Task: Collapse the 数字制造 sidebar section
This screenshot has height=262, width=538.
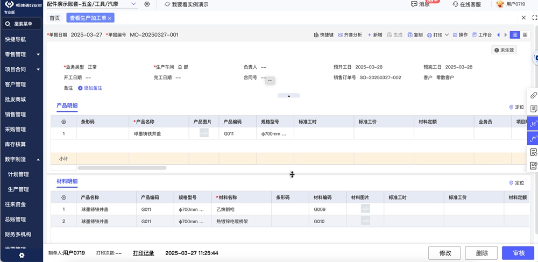Action: click(38, 159)
